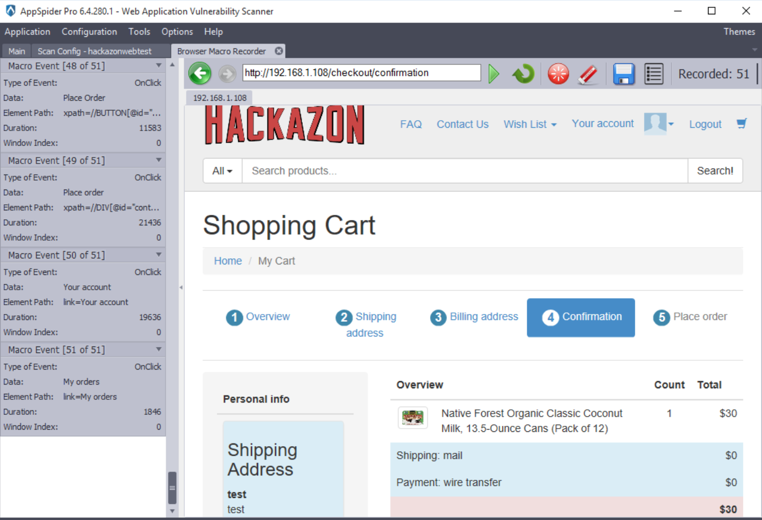Image resolution: width=762 pixels, height=520 pixels.
Task: Click the AppSpider application icon in title bar
Action: coord(10,10)
